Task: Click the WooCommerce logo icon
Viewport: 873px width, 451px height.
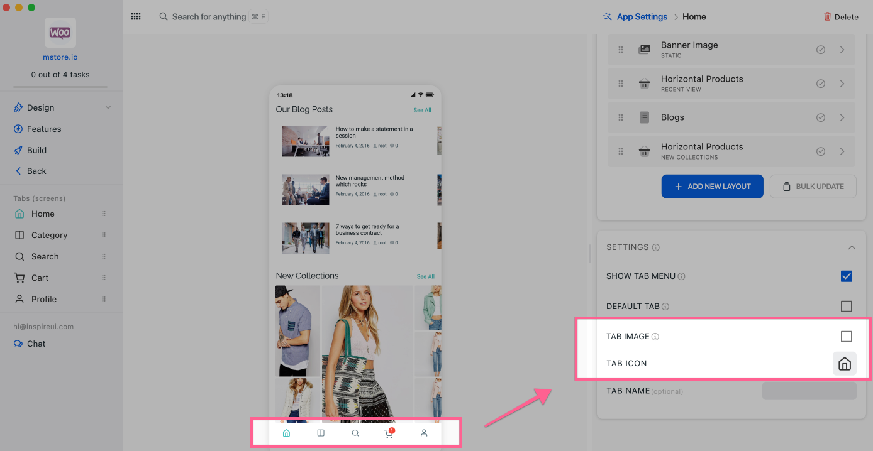Action: coord(60,33)
